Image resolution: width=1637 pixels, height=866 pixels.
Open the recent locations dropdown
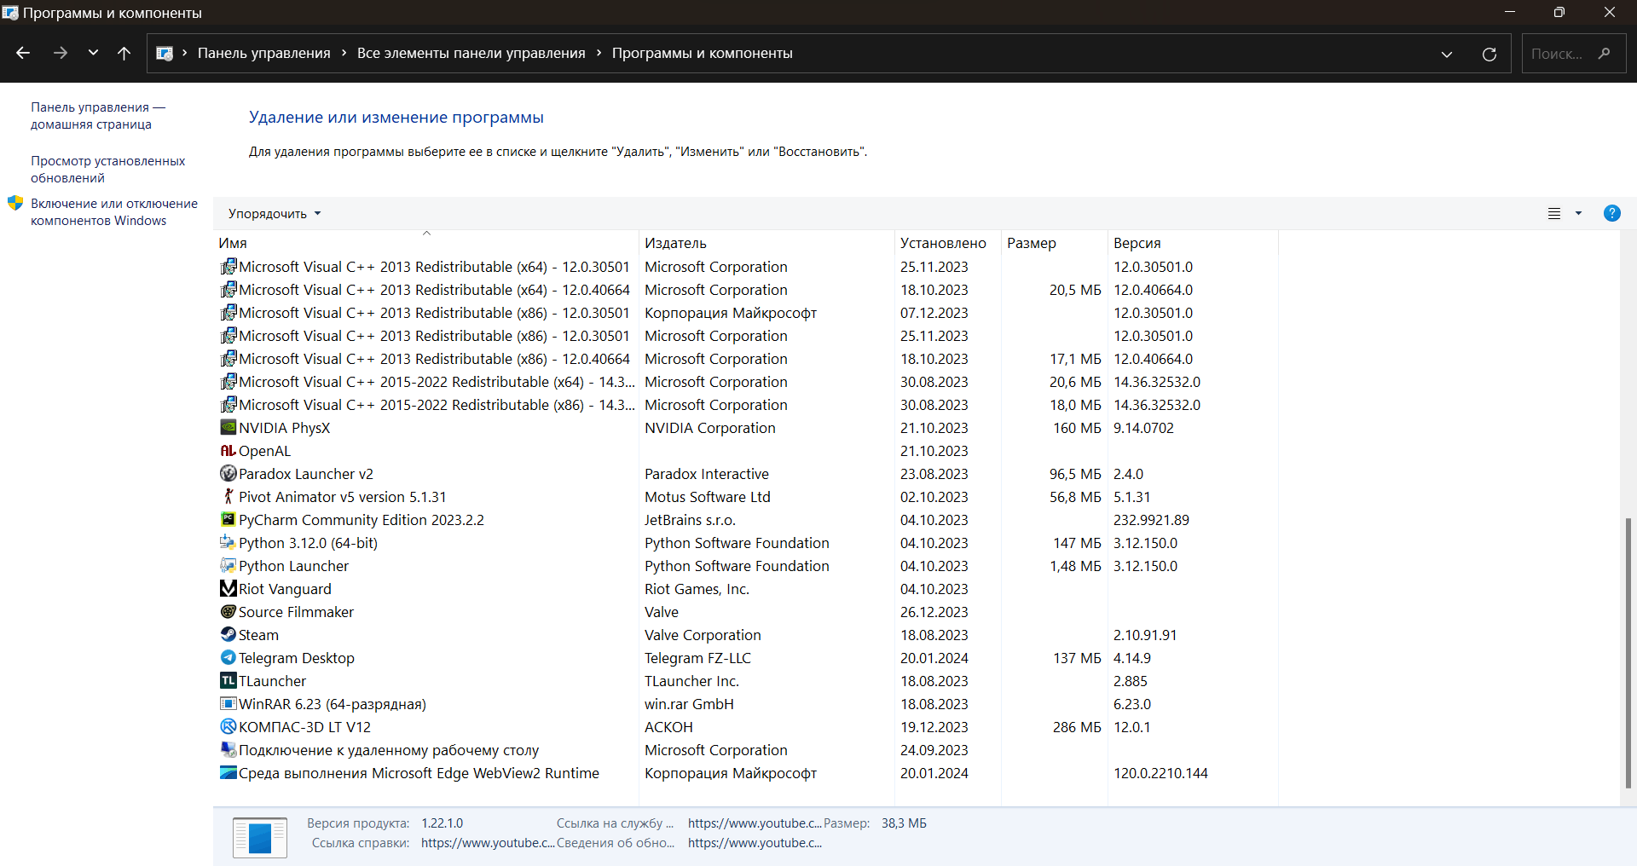click(x=93, y=53)
